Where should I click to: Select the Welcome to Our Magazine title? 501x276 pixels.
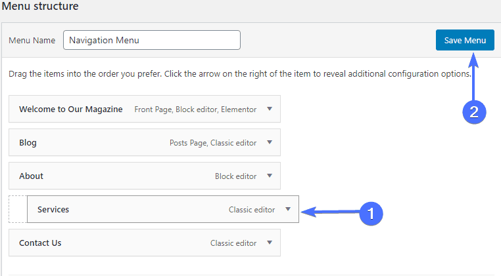70,109
